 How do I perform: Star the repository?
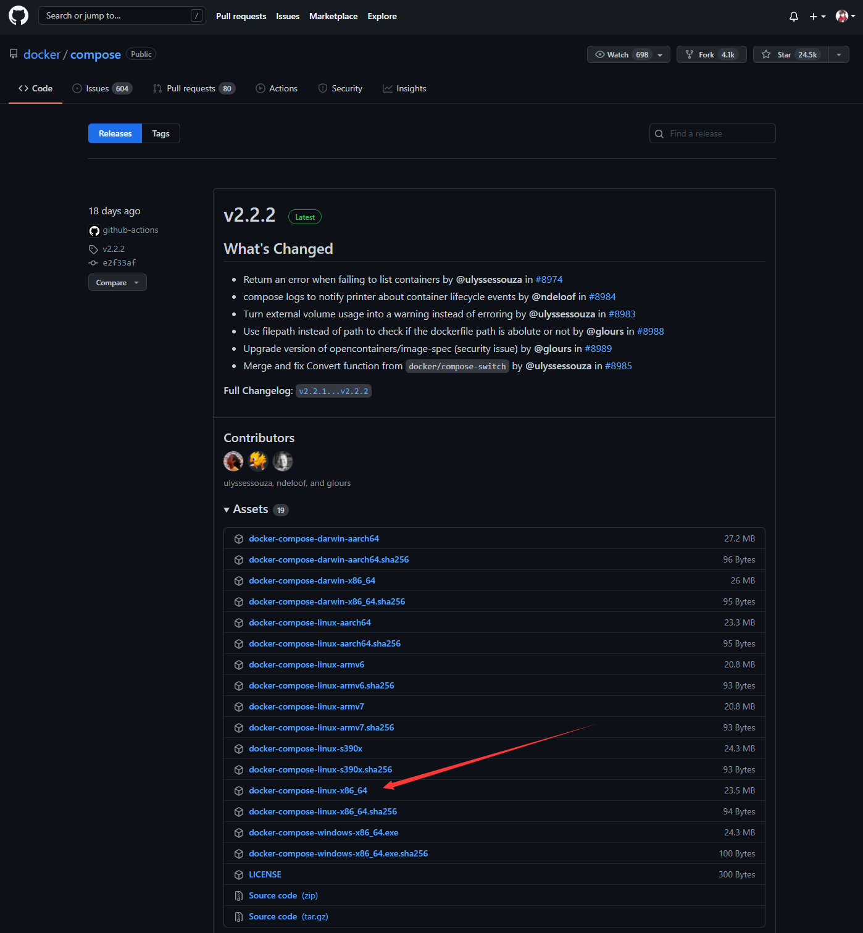pos(791,54)
